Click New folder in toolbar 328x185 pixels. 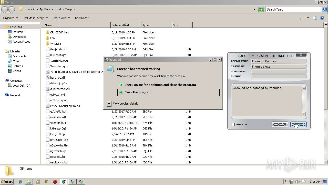click(x=82, y=18)
